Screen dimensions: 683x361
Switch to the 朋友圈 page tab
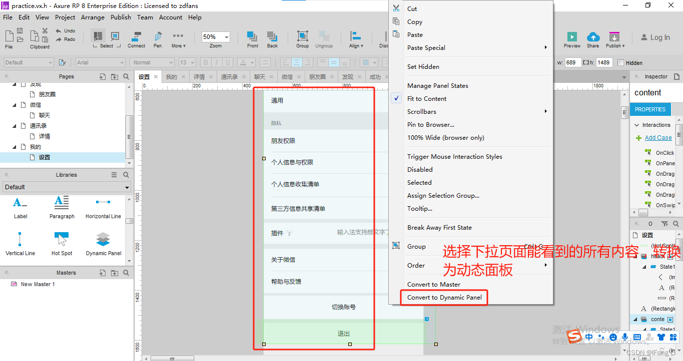317,77
